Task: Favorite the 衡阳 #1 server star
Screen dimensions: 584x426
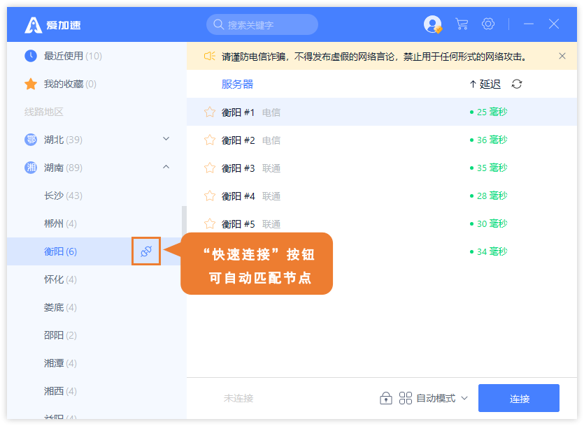Action: [209, 112]
